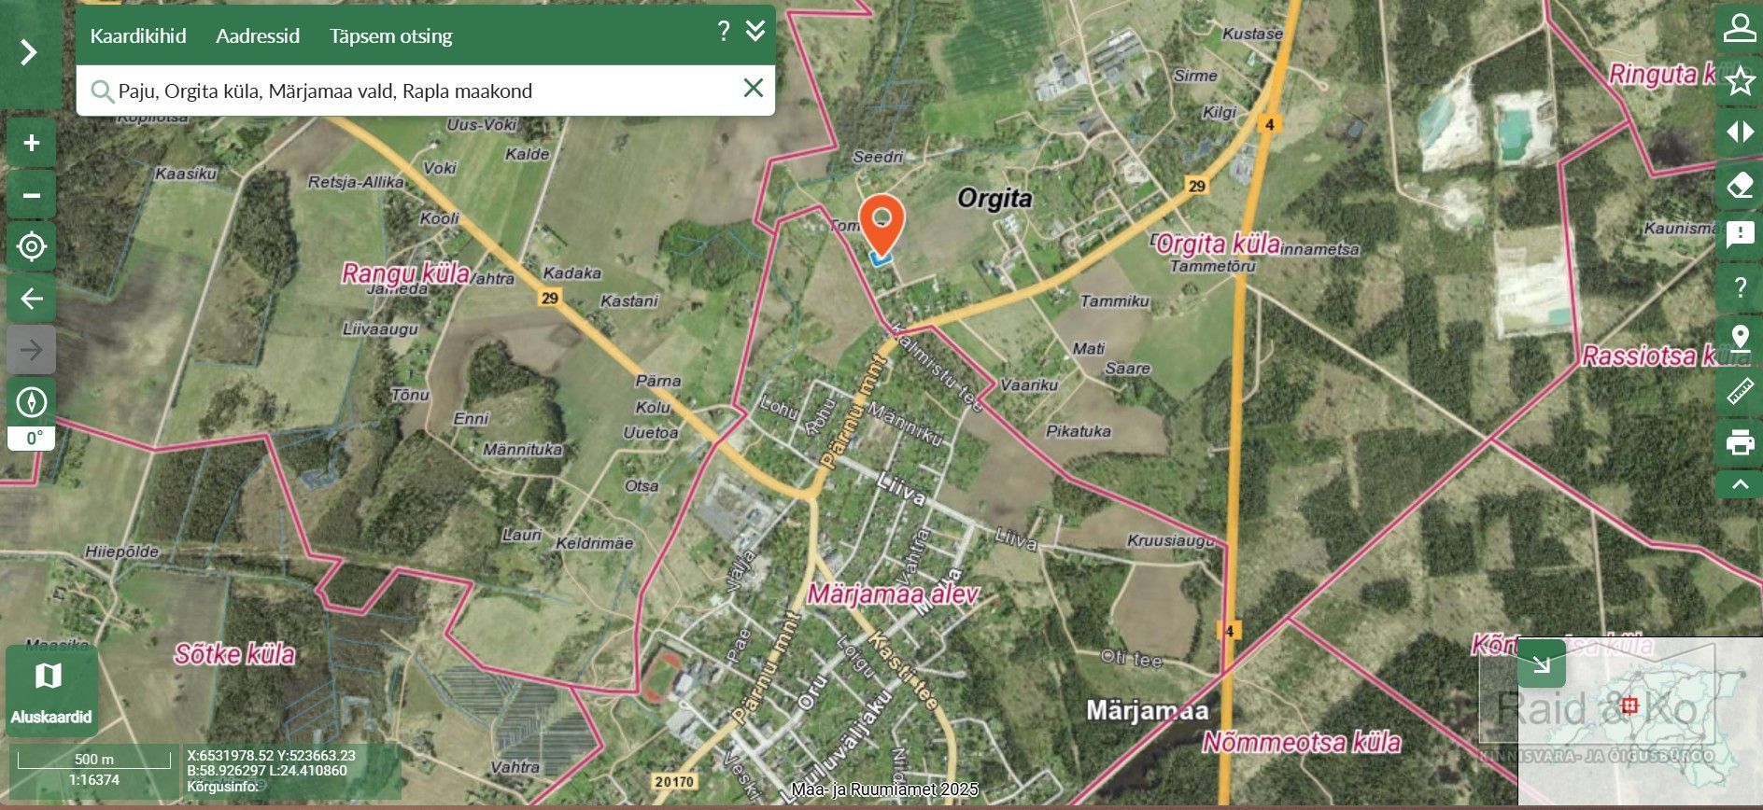Open bookmarks star icon

pyautogui.click(x=1740, y=80)
